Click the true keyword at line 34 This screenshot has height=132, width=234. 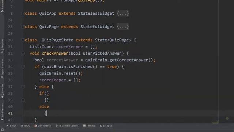coord(112,67)
